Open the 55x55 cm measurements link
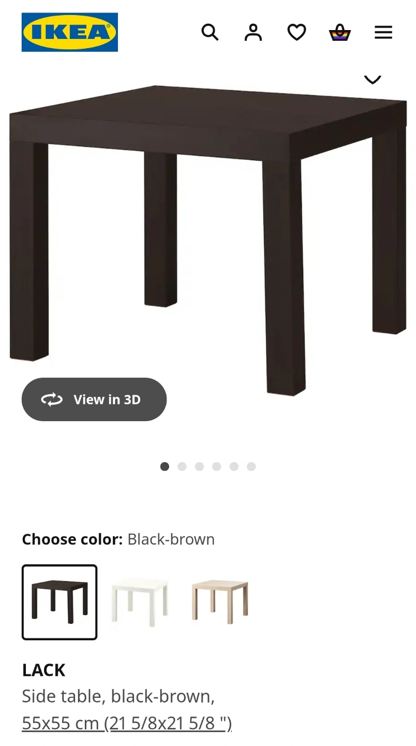 click(127, 723)
